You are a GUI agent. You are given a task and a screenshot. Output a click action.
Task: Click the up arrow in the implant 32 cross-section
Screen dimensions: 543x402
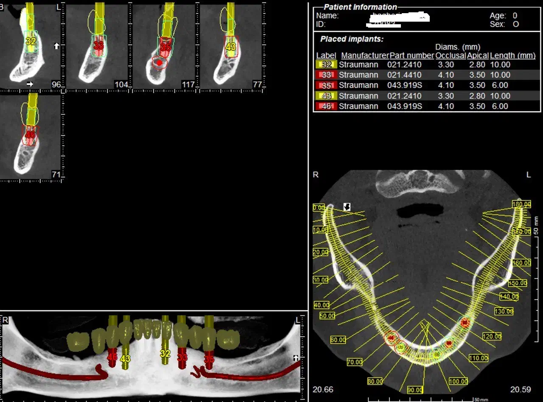[57, 45]
